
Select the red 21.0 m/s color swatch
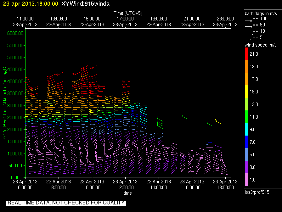[246, 55]
